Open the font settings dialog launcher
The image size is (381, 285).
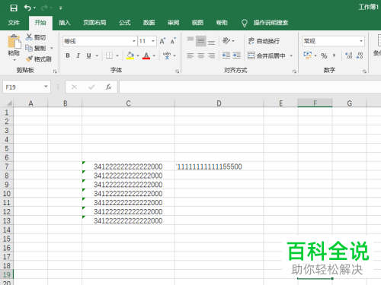pyautogui.click(x=177, y=71)
